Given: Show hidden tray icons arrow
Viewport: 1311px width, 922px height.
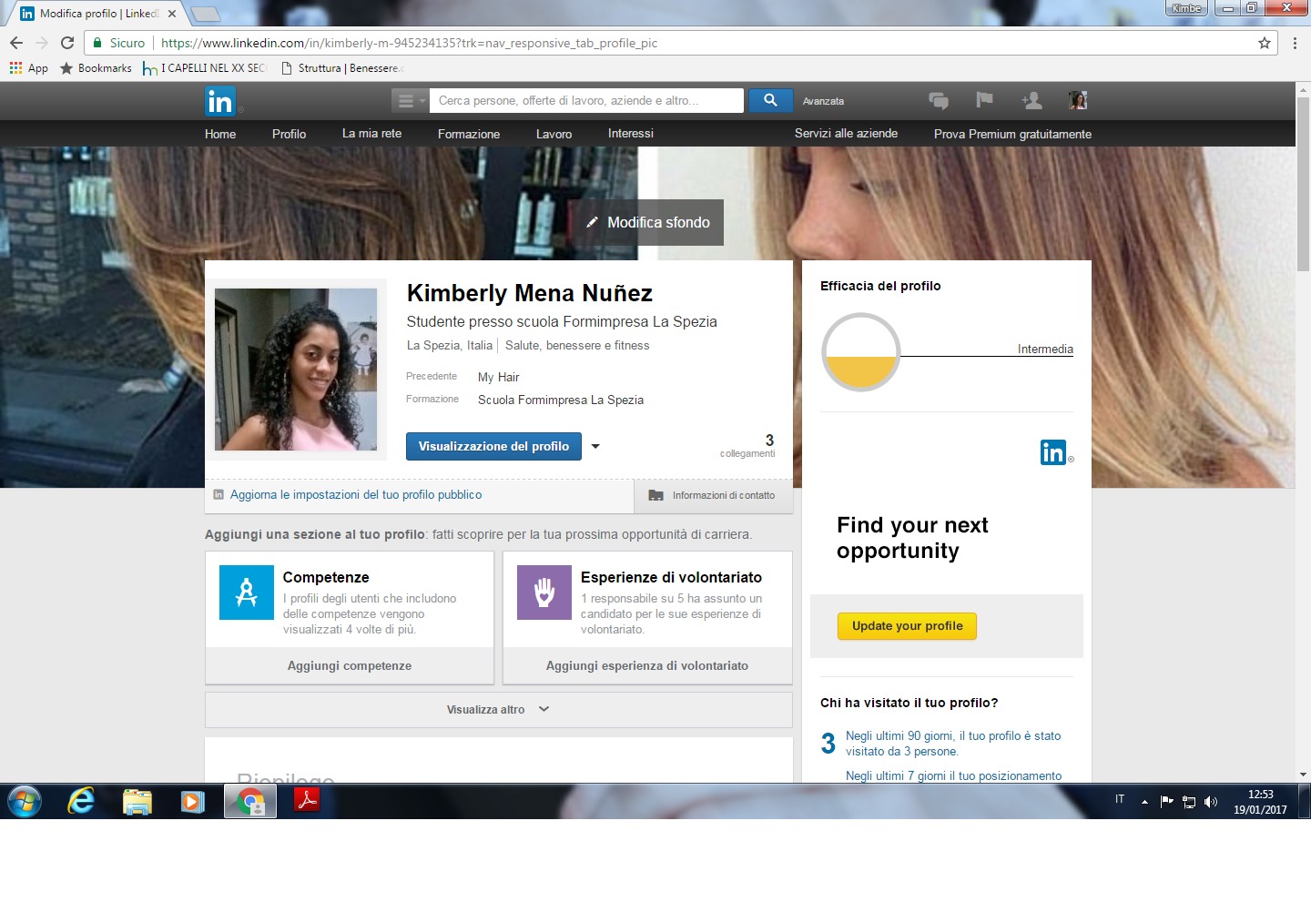Looking at the screenshot, I should click(1144, 802).
